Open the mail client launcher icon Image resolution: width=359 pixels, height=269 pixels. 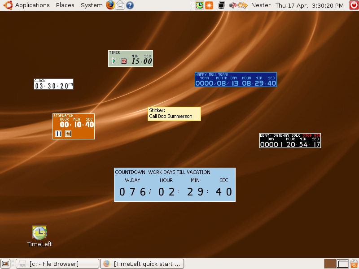tap(120, 5)
